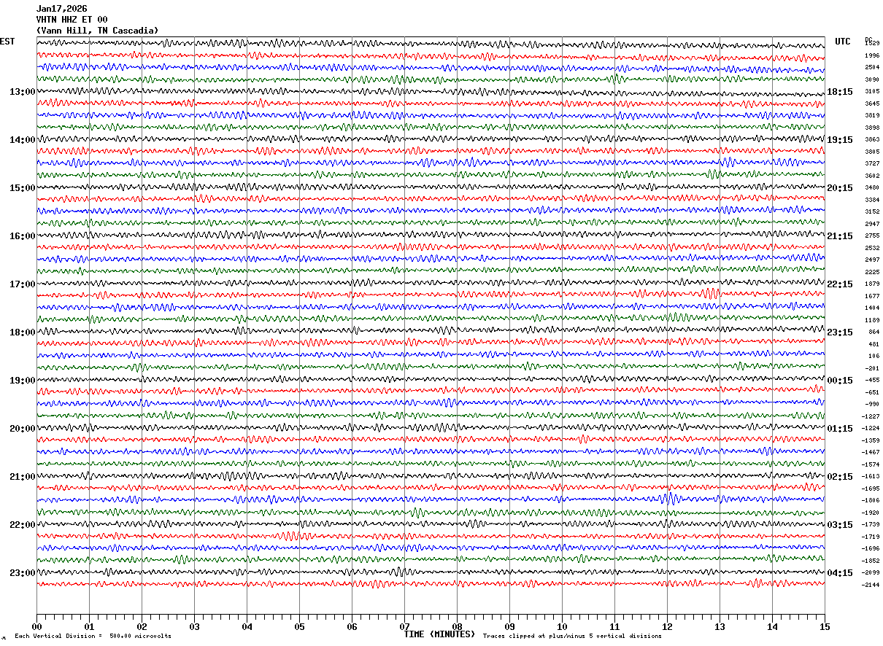Click the 15 minute axis tick label
Viewport: 883px width, 646px height.
(825, 627)
